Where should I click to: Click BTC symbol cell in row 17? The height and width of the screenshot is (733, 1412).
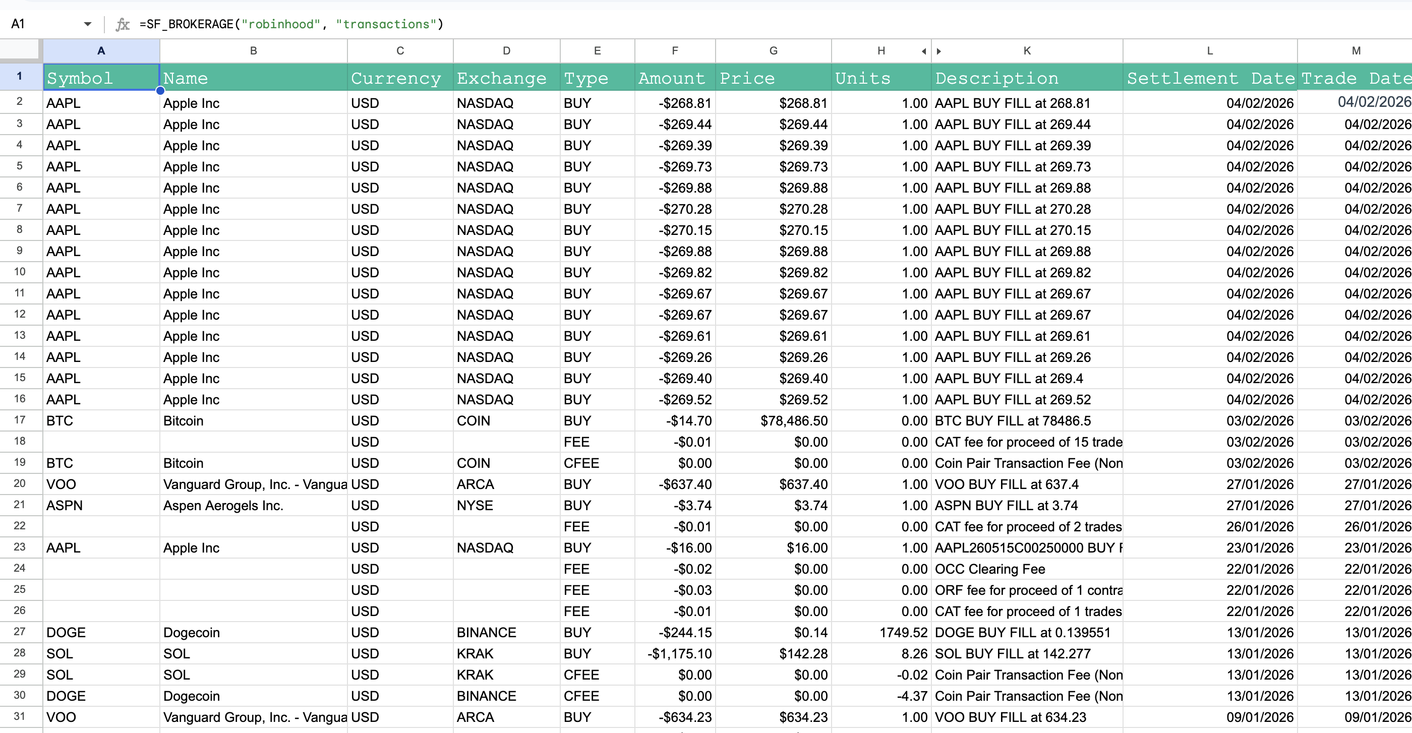pos(101,421)
